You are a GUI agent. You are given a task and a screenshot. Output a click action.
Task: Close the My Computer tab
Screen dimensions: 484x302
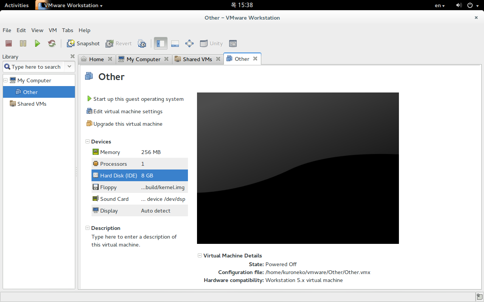(167, 59)
